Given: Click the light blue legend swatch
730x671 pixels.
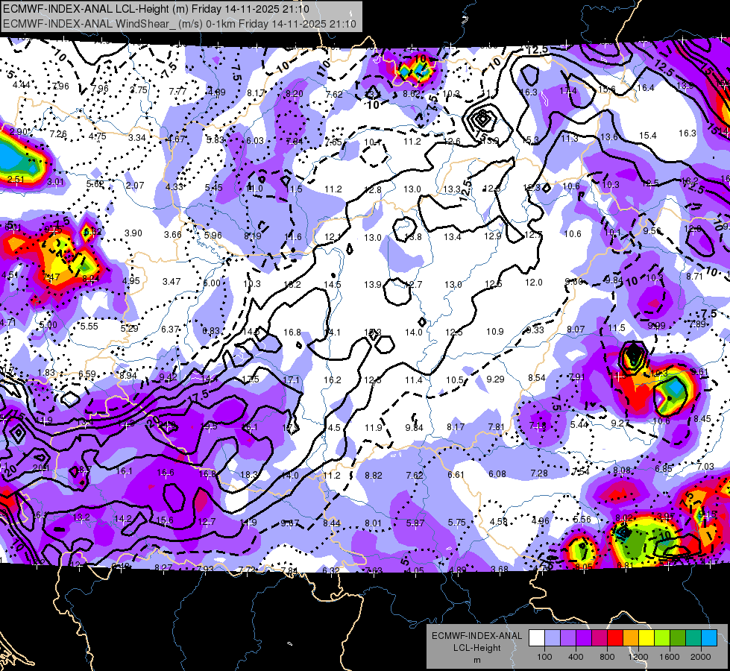Looking at the screenshot, I should (x=552, y=638).
